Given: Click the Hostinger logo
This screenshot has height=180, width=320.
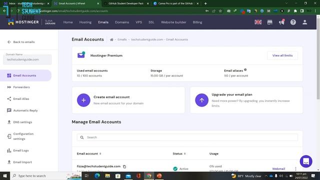Looking at the screenshot, I should coord(23,22).
